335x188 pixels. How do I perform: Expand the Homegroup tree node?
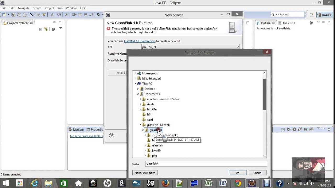[135, 73]
